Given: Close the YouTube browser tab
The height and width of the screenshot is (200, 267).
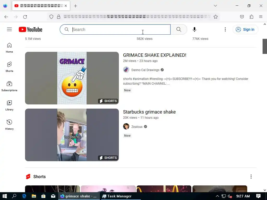Looking at the screenshot, I should (66, 6).
